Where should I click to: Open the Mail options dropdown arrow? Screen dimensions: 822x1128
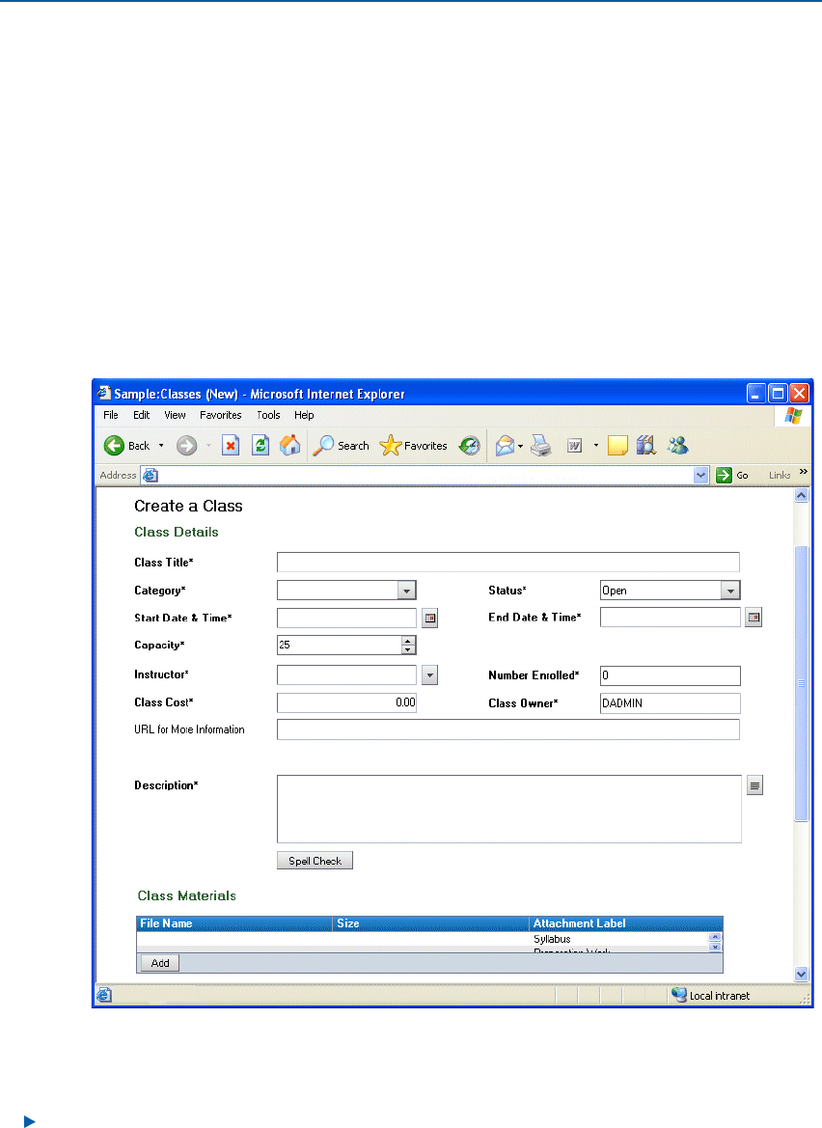tap(520, 446)
